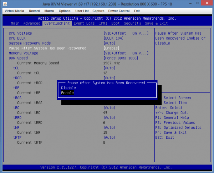
Task: Select Disable in the popup list
Action: [x=68, y=88]
